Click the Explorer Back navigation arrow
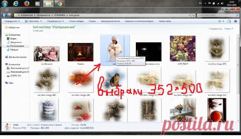This screenshot has height=139, width=241. (4, 15)
